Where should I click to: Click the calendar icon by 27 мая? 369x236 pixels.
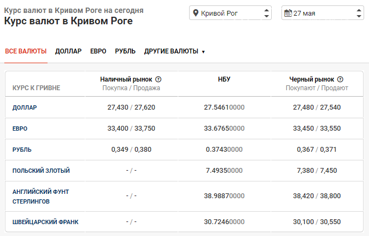[x=287, y=13]
